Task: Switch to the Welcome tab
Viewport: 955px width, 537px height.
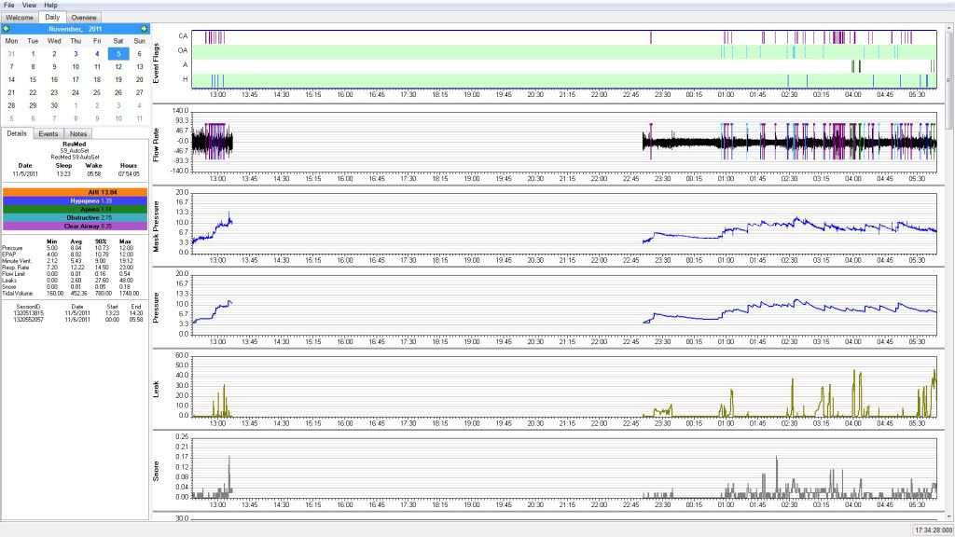Action: click(21, 18)
